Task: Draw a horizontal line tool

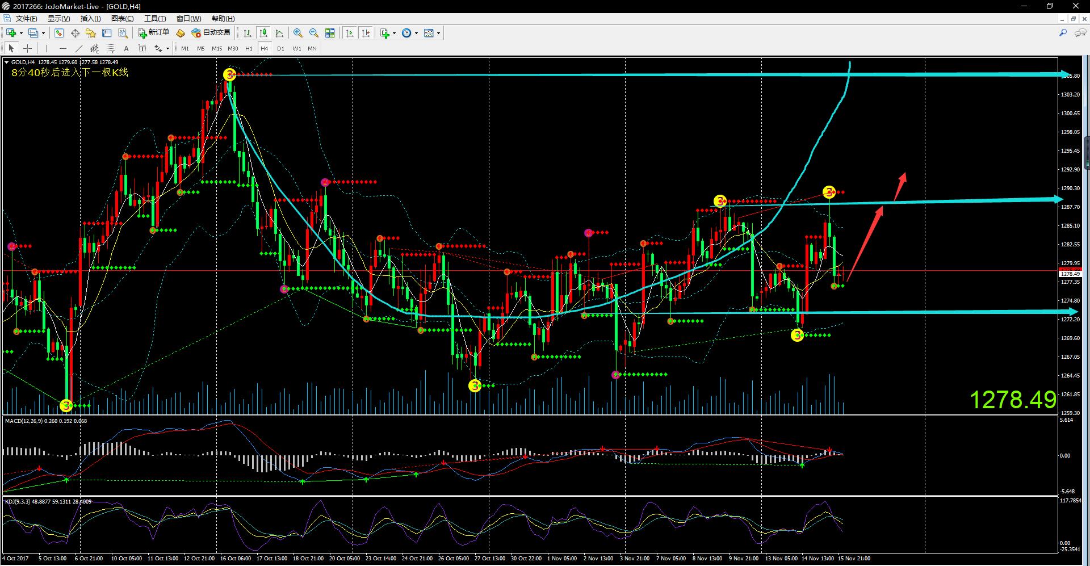Action: (62, 49)
